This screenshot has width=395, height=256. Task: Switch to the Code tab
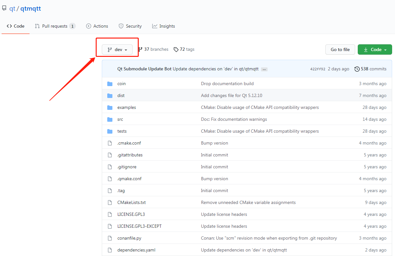tap(16, 26)
